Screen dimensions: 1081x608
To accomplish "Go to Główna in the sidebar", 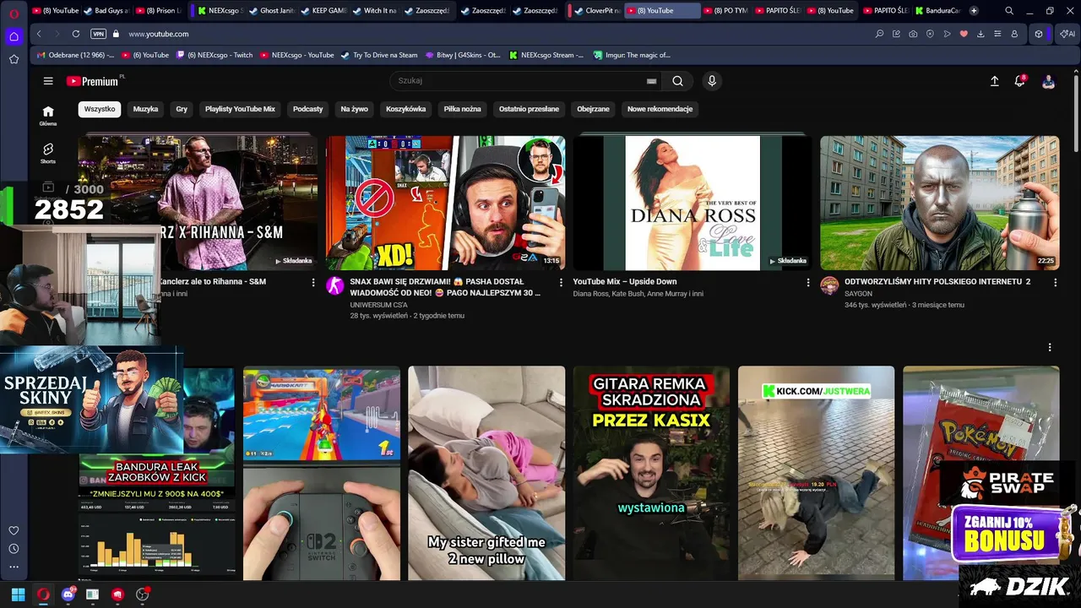I will click(x=48, y=116).
